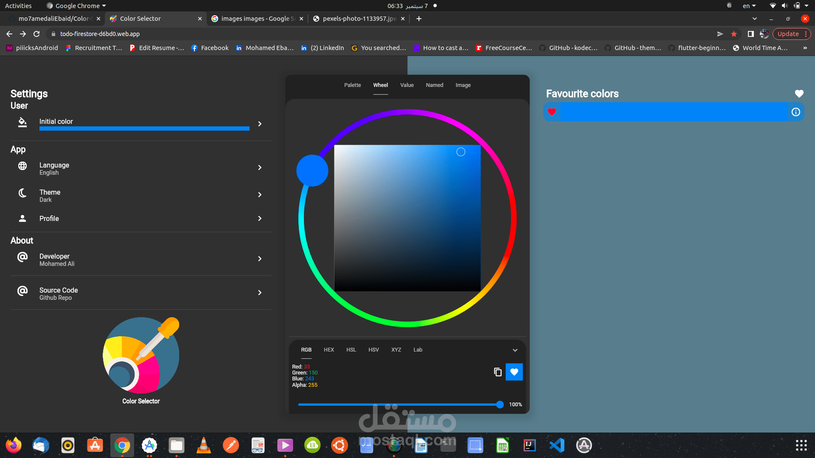Expand the Initial color setting chevron
Screen dimensions: 815x458
click(260, 124)
